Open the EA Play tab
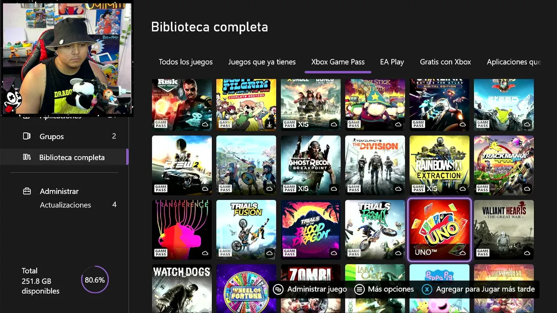Viewport: 557px width, 313px height. (x=392, y=62)
